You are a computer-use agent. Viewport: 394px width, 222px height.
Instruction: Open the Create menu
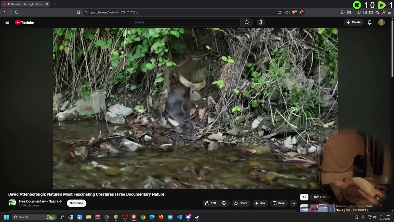pos(353,22)
